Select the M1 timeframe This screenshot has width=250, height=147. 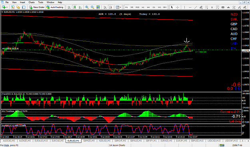point(126,7)
